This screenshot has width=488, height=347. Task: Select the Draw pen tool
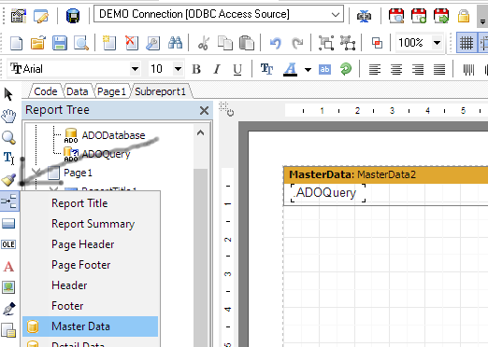(x=8, y=309)
